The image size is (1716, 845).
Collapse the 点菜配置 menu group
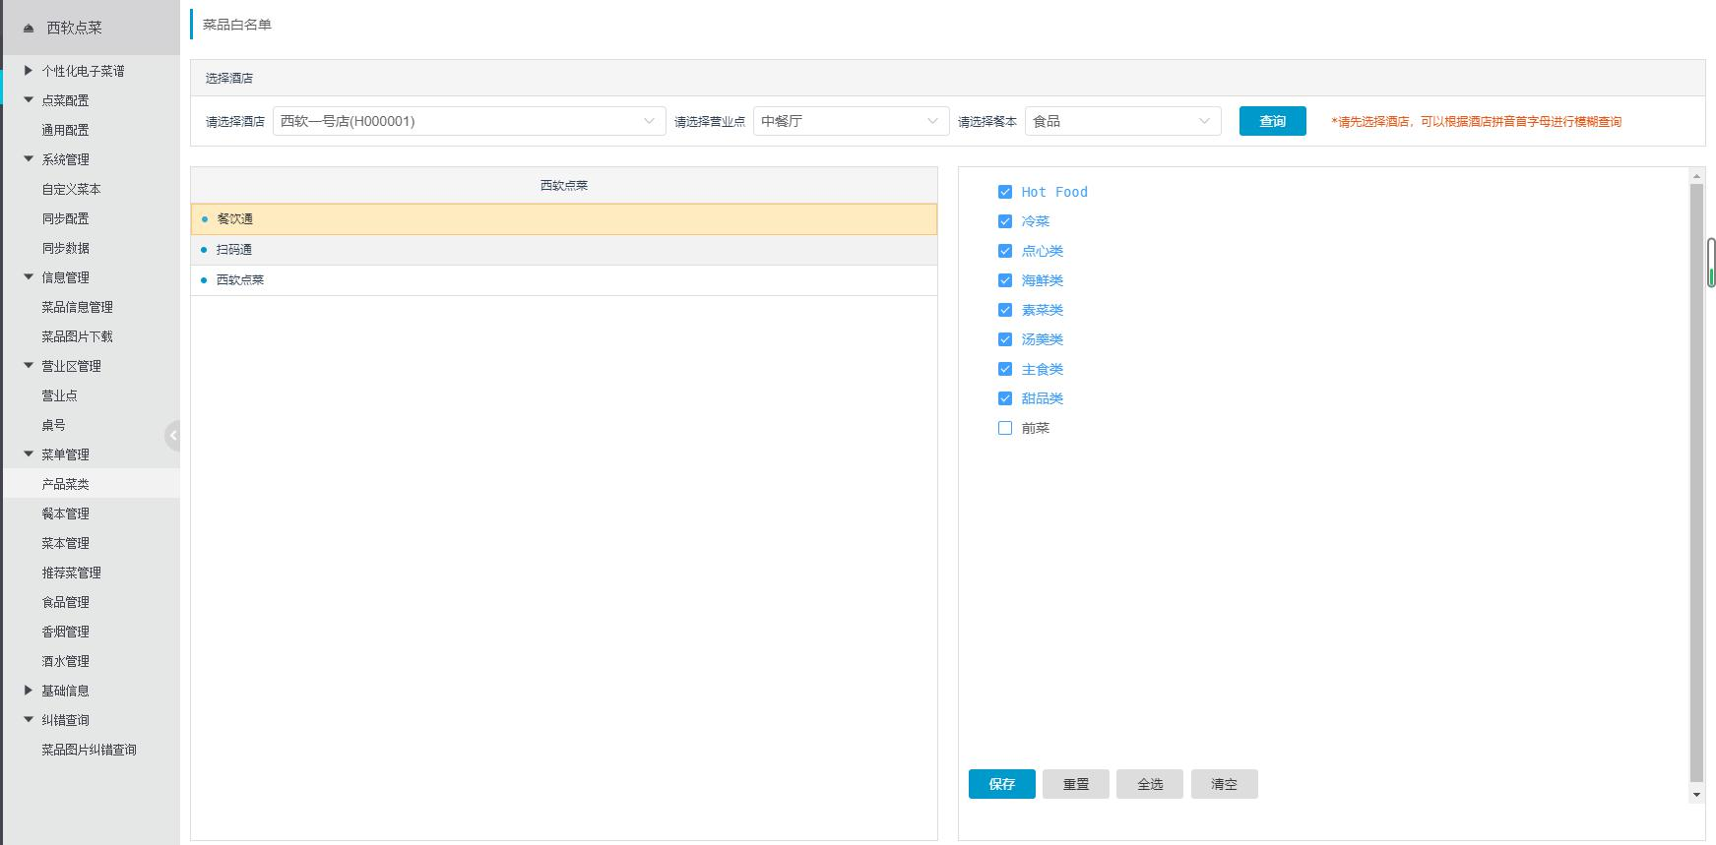coord(29,100)
